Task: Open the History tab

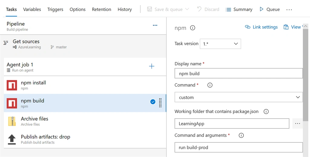Action: click(x=124, y=9)
